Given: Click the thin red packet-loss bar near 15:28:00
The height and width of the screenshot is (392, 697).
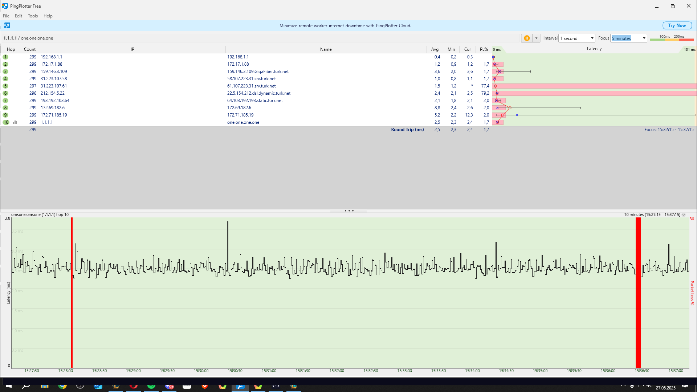Looking at the screenshot, I should point(72,293).
